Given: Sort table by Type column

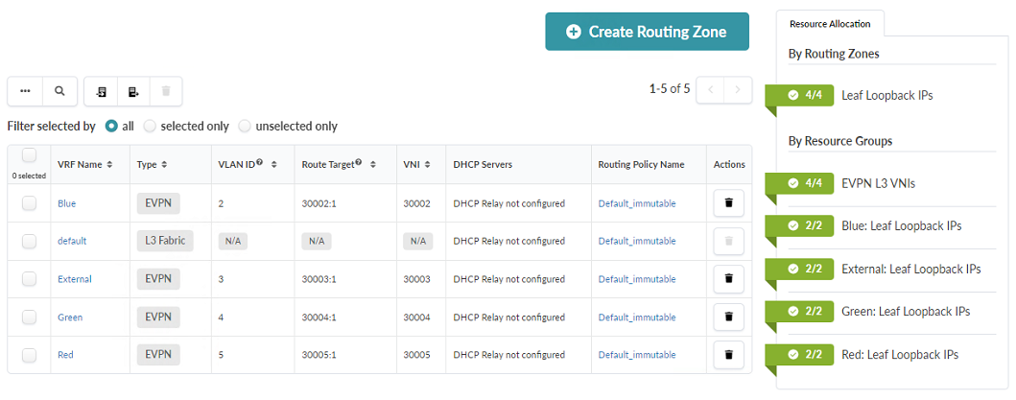Looking at the screenshot, I should (164, 165).
